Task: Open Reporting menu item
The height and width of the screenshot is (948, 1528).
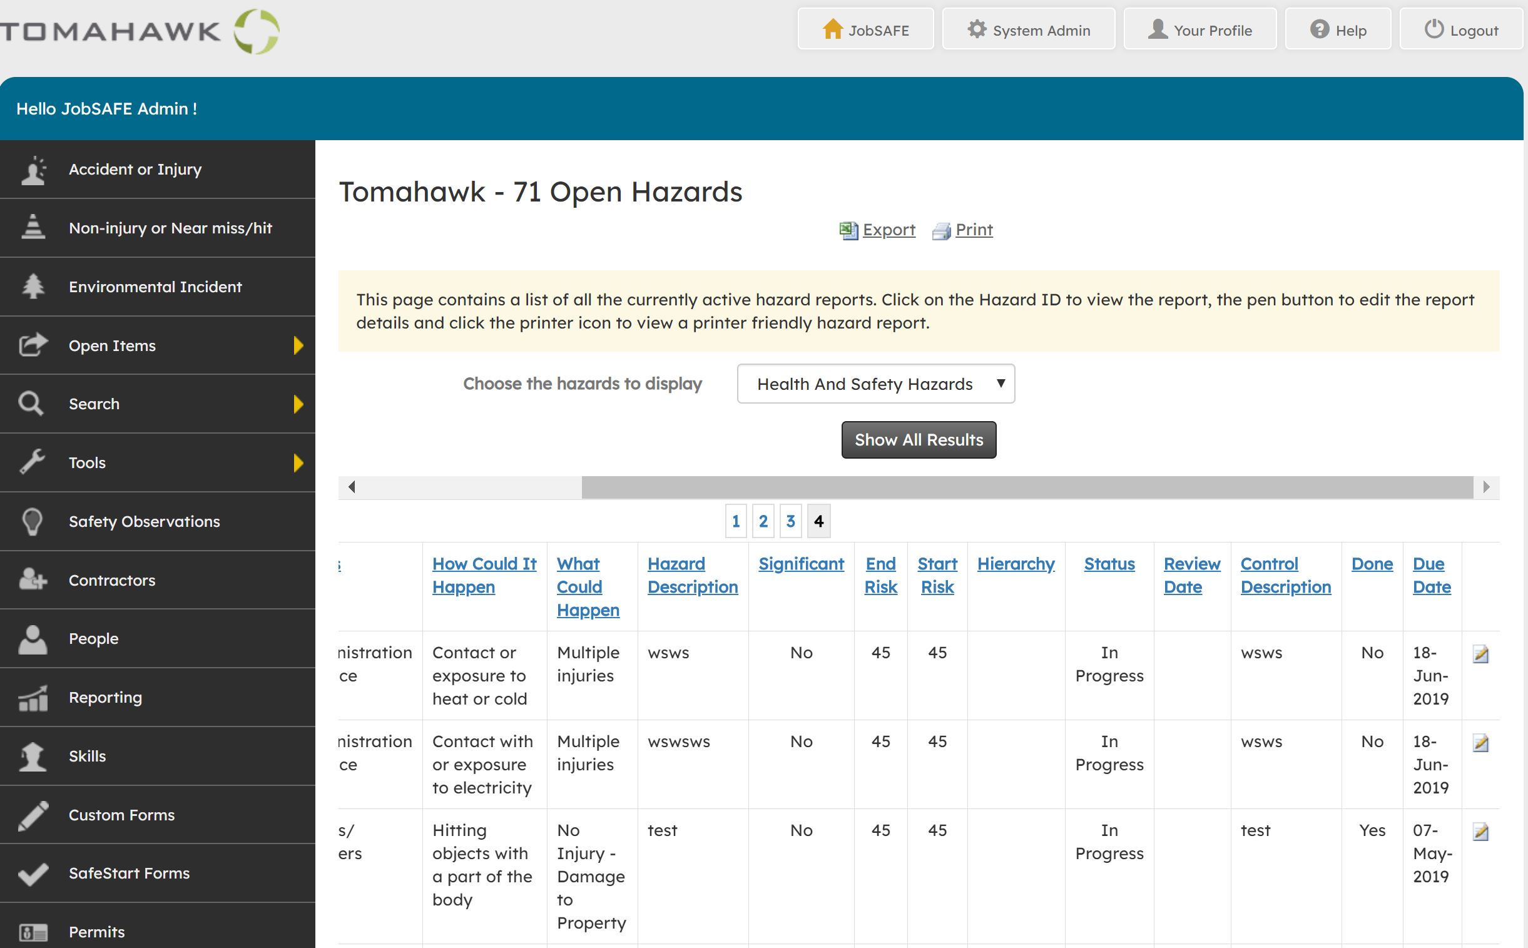Action: point(158,697)
